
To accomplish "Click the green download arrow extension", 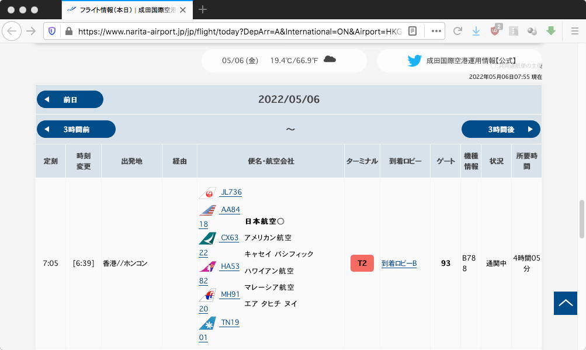I will 551,31.
